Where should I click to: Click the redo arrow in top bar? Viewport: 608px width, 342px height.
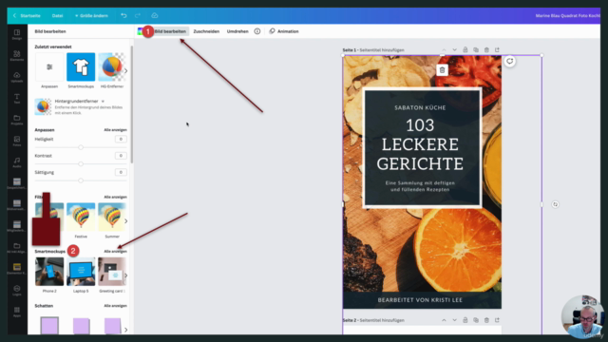[138, 15]
